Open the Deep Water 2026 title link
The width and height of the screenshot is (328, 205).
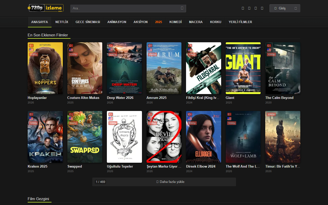[x=120, y=98]
